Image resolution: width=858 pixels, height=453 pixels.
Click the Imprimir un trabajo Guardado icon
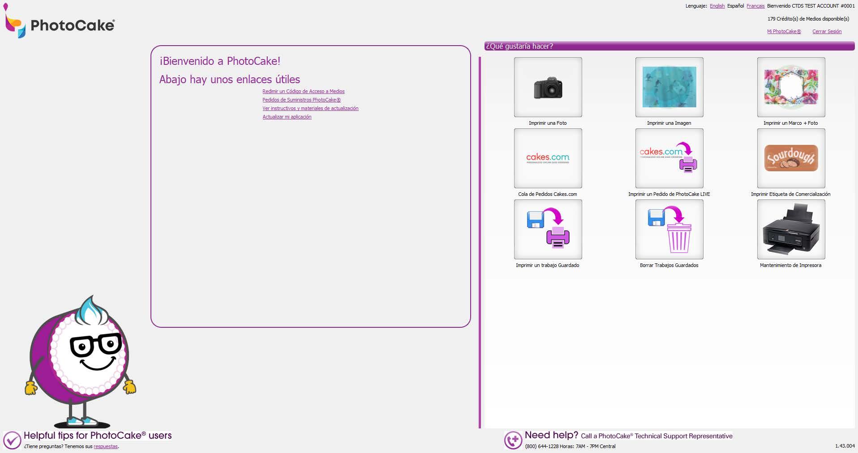[548, 229]
